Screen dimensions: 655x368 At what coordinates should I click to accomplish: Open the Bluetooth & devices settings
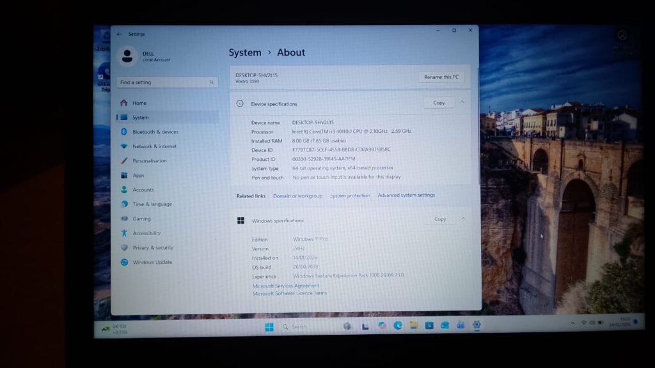pyautogui.click(x=155, y=132)
